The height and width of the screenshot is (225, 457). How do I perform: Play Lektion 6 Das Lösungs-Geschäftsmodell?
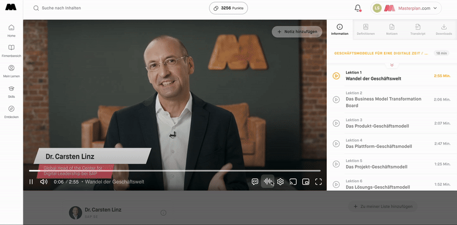[x=336, y=184]
